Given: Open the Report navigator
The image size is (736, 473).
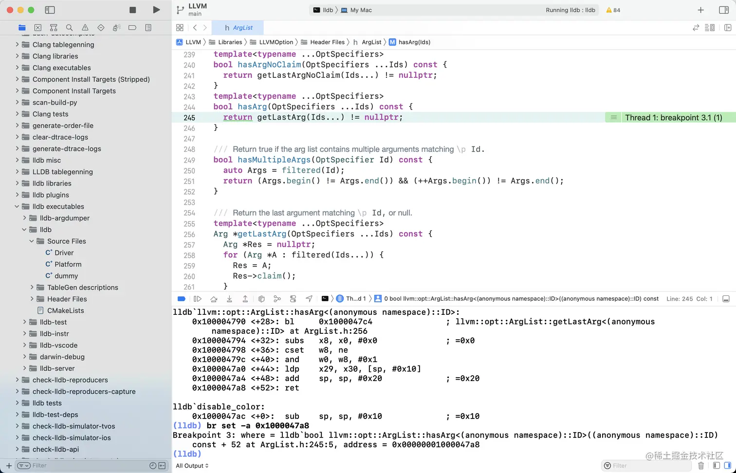Looking at the screenshot, I should 148,28.
